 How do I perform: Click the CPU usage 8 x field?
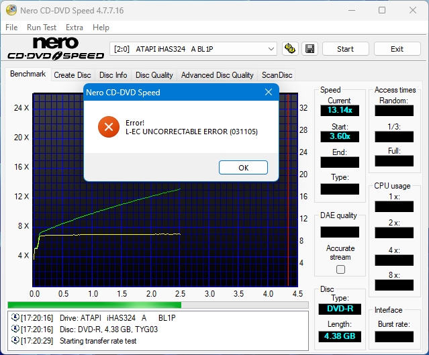click(x=394, y=285)
